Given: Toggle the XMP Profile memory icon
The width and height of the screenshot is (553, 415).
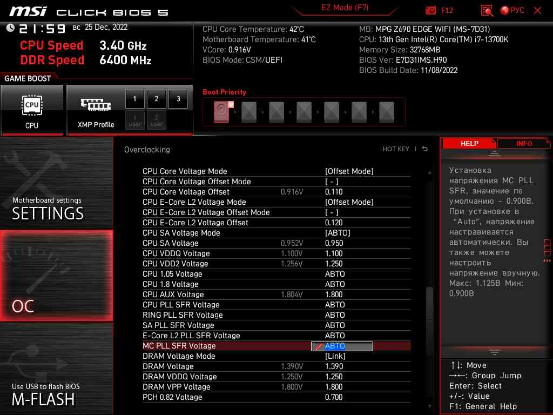Looking at the screenshot, I should pos(96,104).
